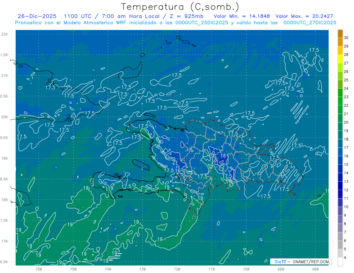Click the colorbar label "24"
The image size is (354, 273).
[346, 88]
